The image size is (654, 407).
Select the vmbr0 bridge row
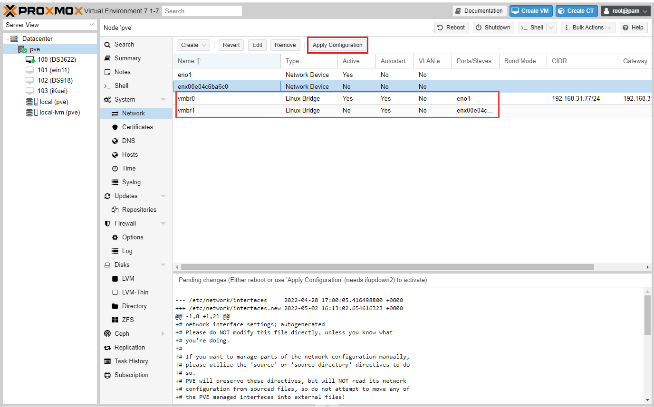(x=412, y=98)
